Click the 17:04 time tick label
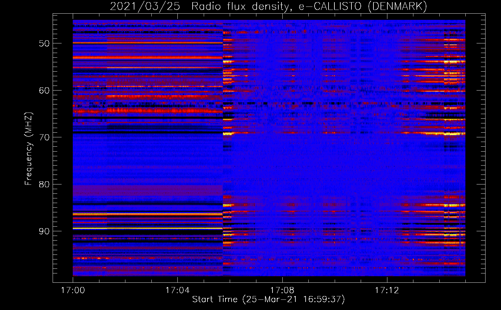501x310 pixels. coord(177,290)
